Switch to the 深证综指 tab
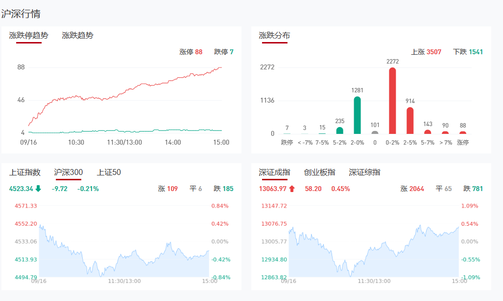The width and height of the screenshot is (503, 301). 364,172
